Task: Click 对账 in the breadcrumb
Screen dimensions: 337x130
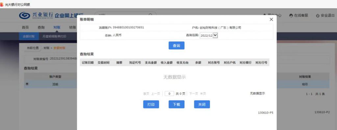Action: [46, 48]
